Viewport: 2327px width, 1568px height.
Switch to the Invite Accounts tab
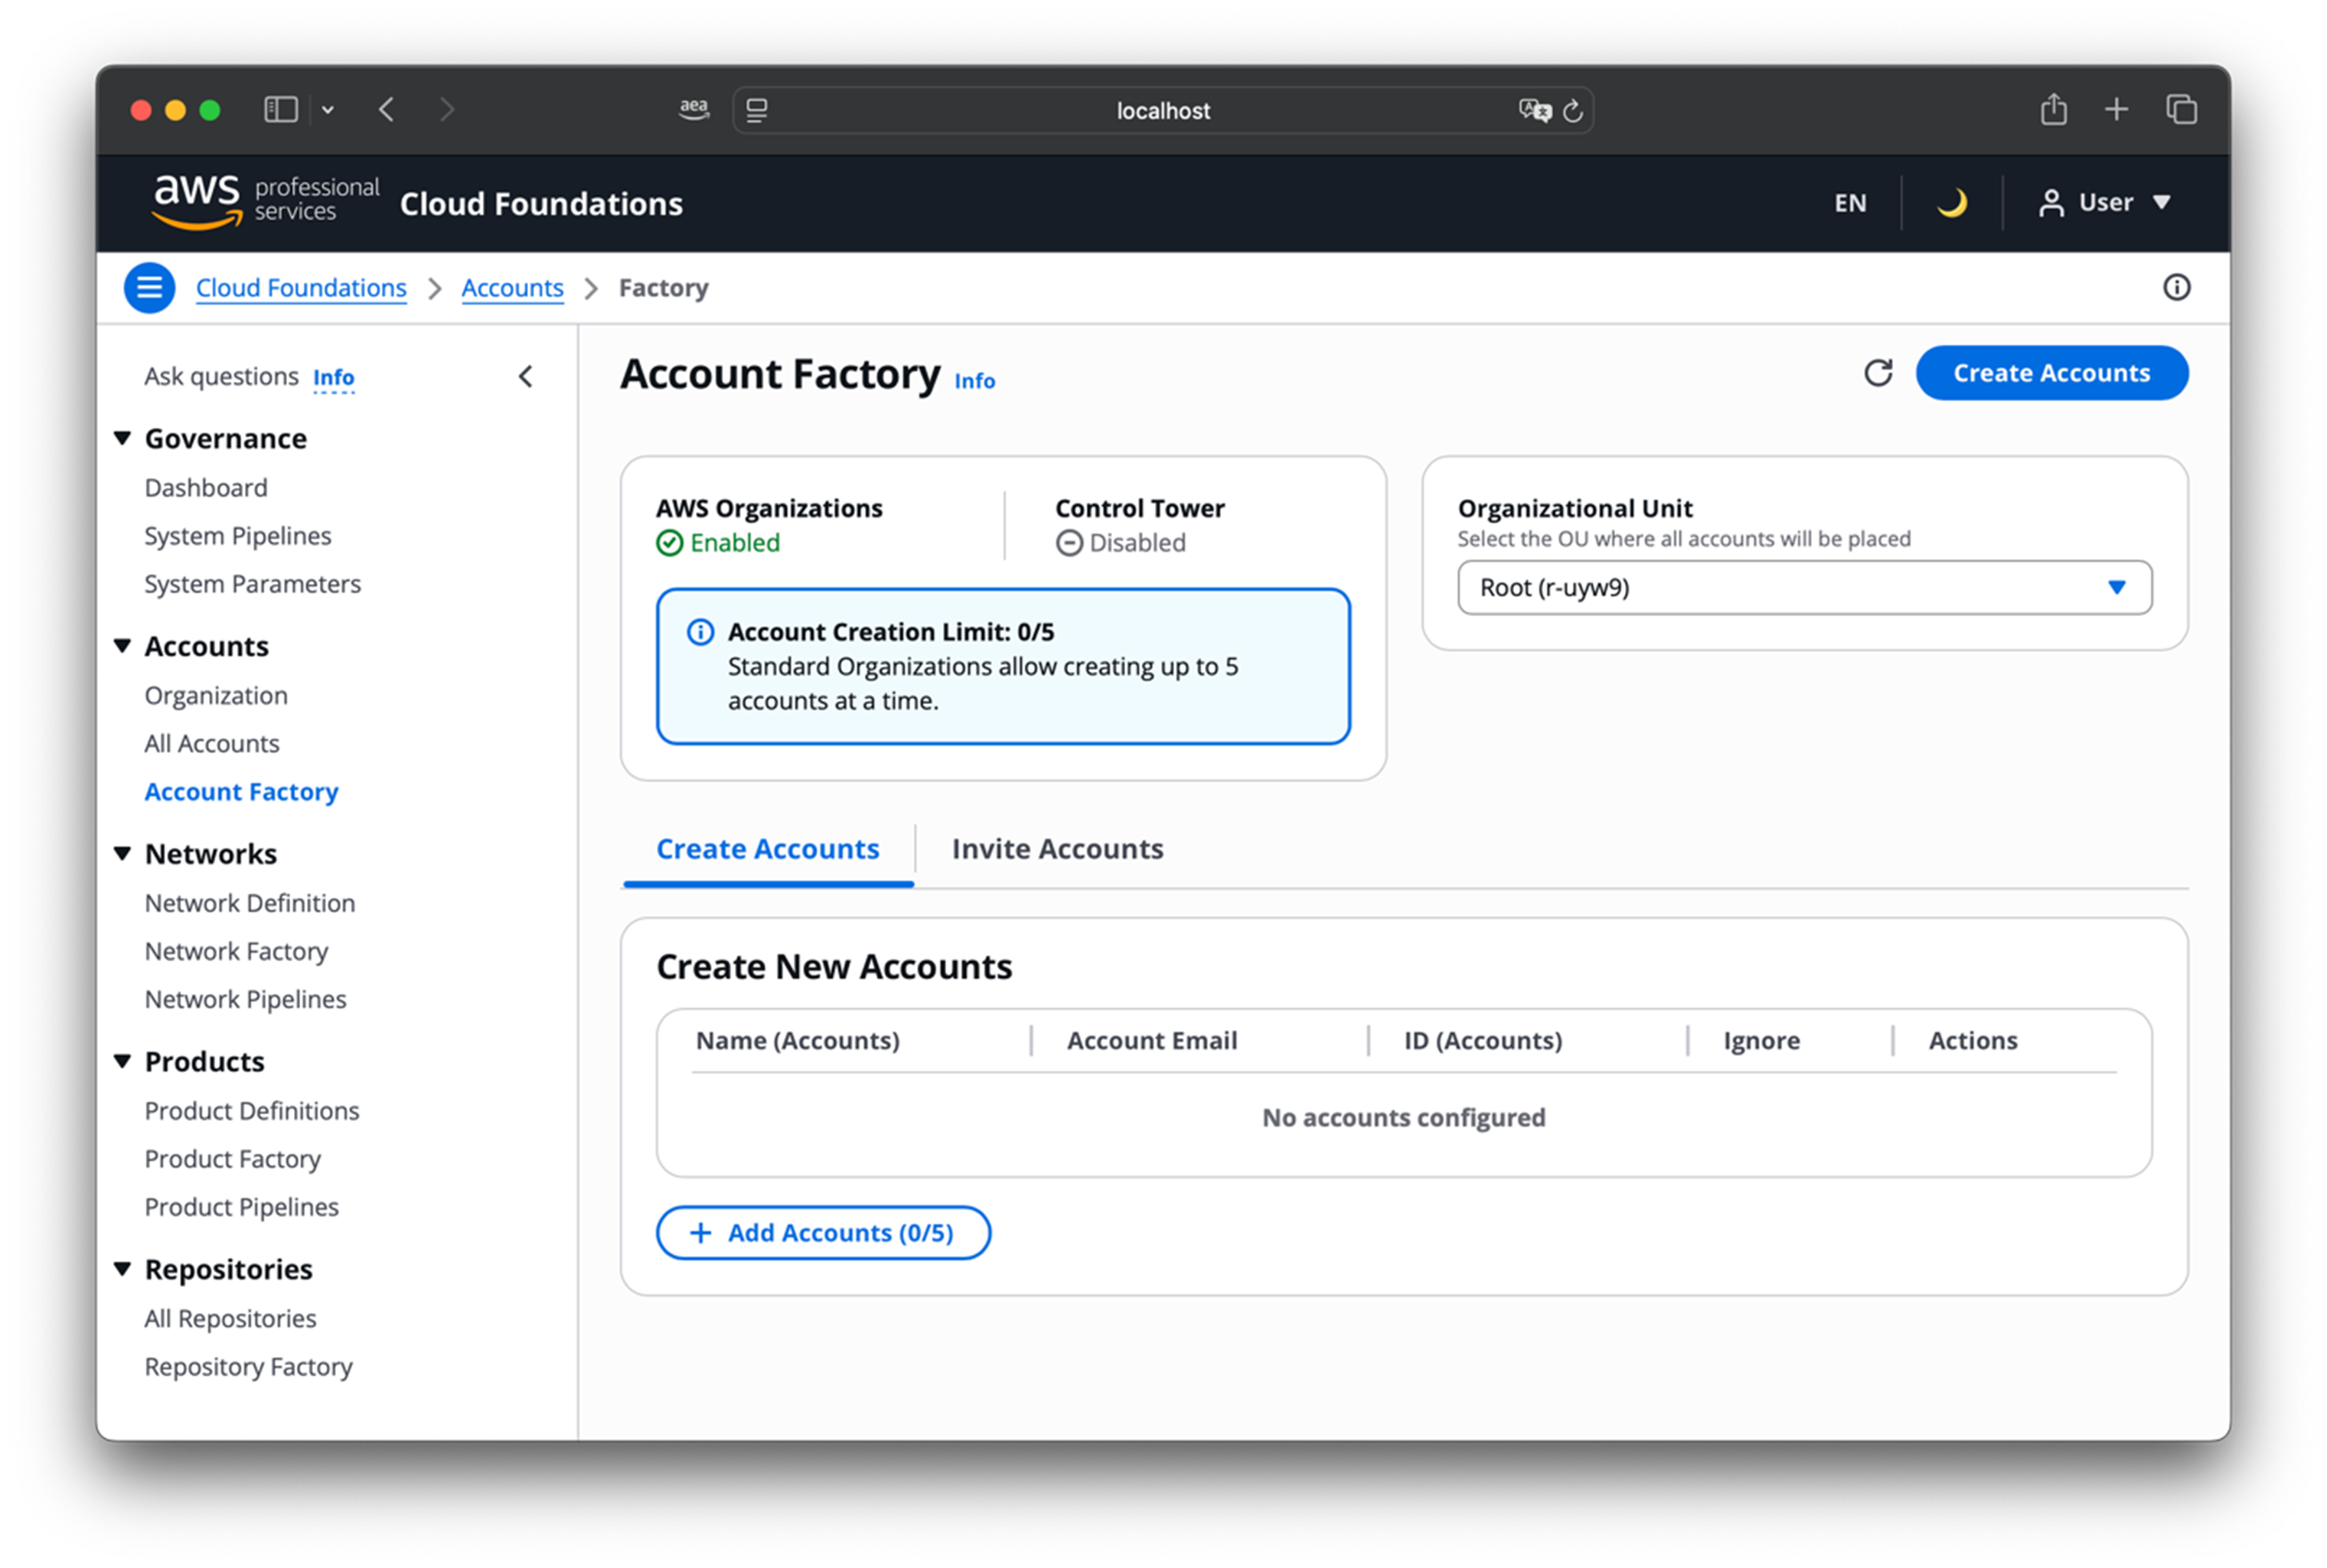coord(1057,849)
